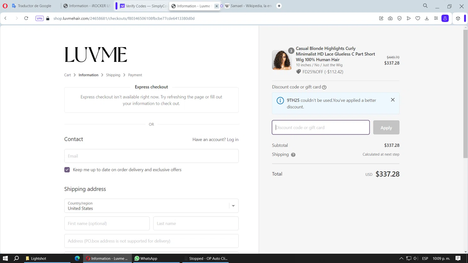Select Information breadcrumb step
The image size is (468, 263).
coord(88,75)
